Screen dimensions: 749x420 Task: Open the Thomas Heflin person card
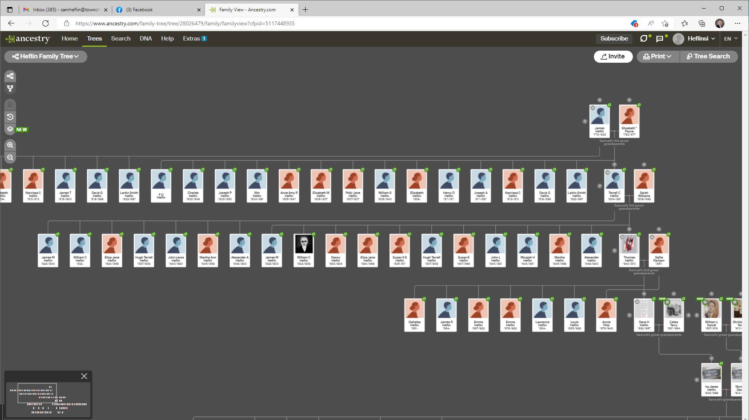(629, 251)
